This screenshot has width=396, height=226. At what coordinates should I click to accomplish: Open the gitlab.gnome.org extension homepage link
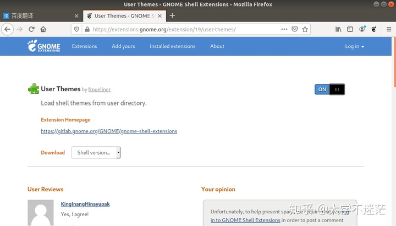(x=109, y=131)
